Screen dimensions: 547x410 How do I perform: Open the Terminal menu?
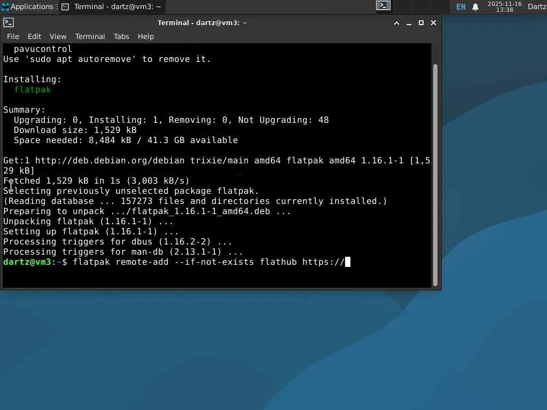[x=90, y=36]
